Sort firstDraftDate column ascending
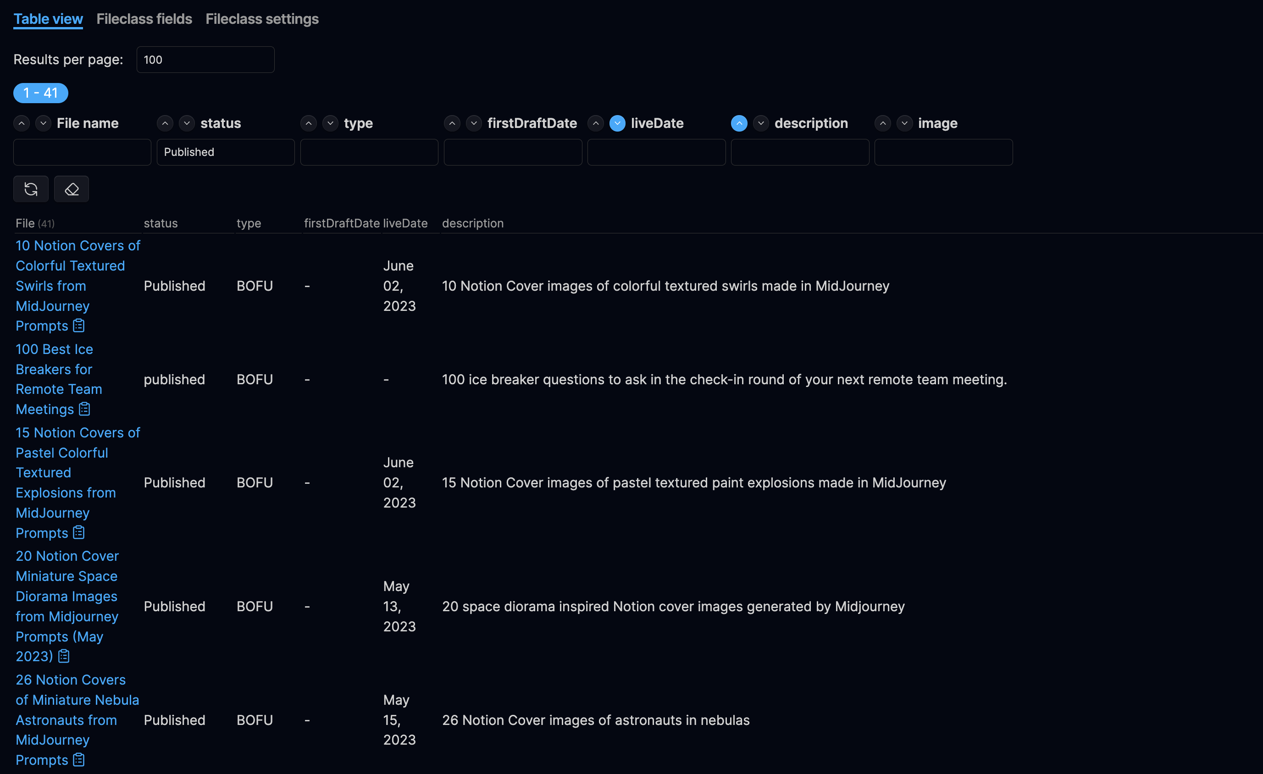 [452, 123]
